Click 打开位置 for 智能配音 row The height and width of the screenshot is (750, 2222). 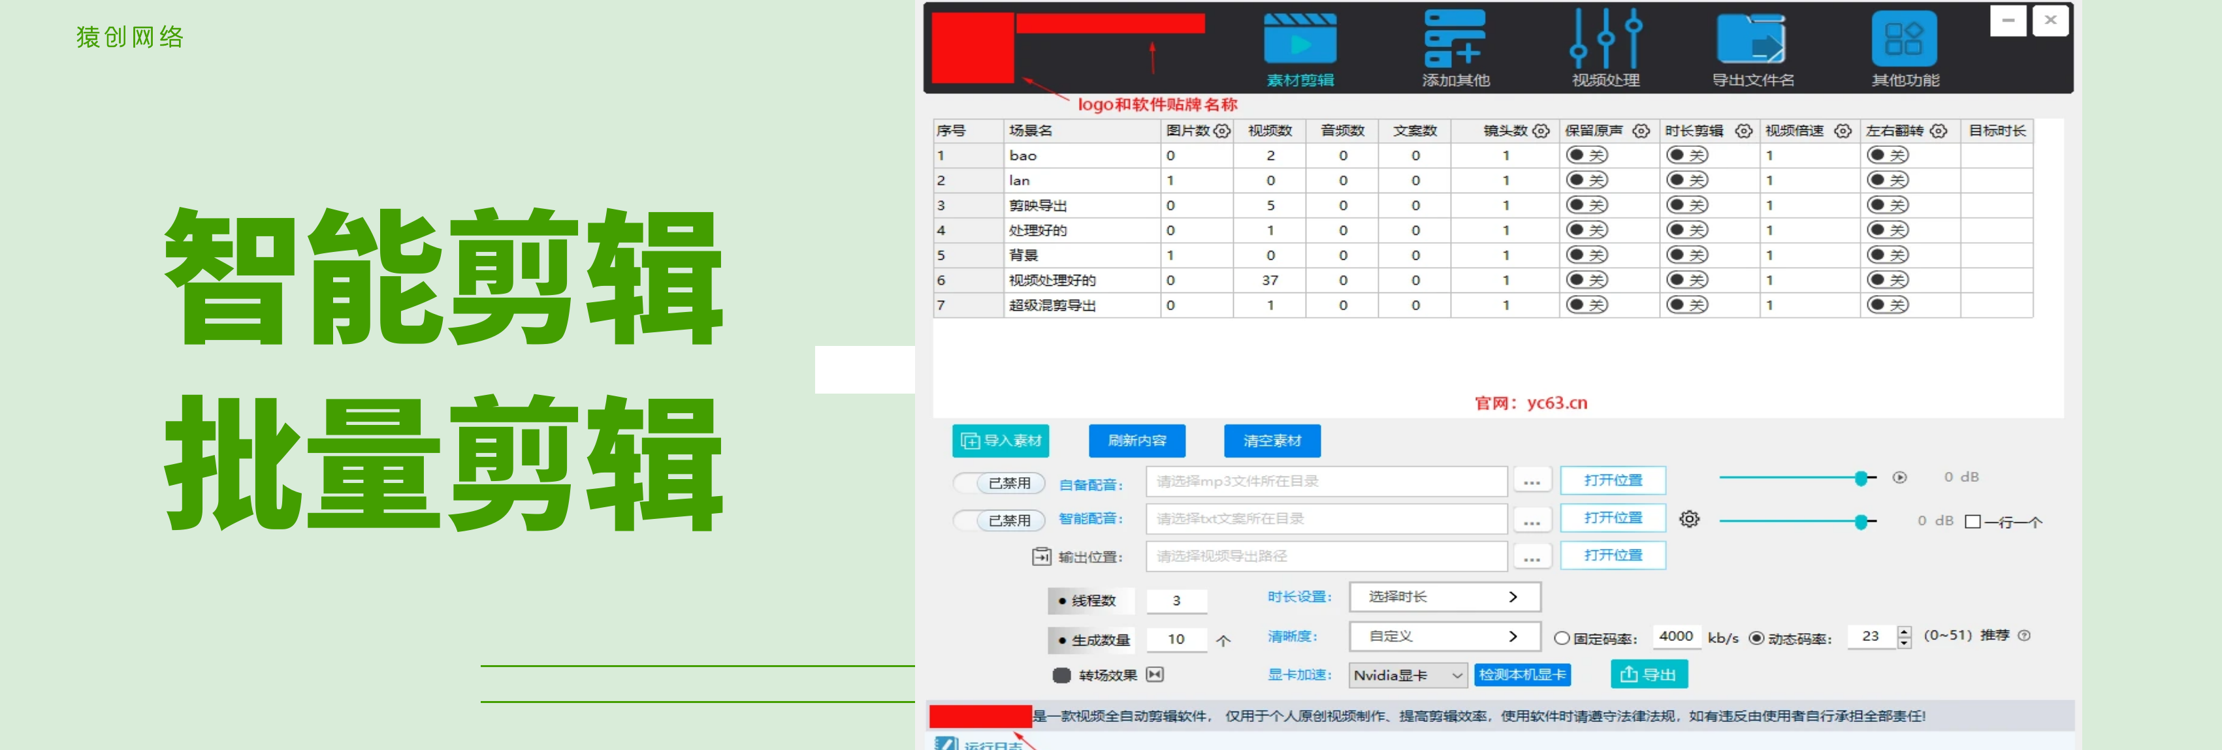(x=1613, y=518)
